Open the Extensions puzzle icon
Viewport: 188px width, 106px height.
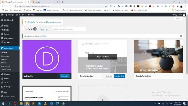coord(177,6)
